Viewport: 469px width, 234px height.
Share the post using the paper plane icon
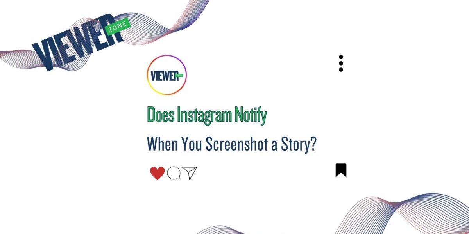190,173
